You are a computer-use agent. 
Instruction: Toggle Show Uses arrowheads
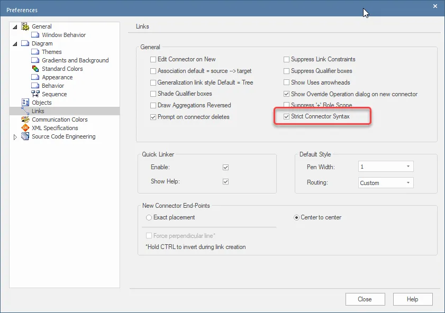tap(287, 82)
